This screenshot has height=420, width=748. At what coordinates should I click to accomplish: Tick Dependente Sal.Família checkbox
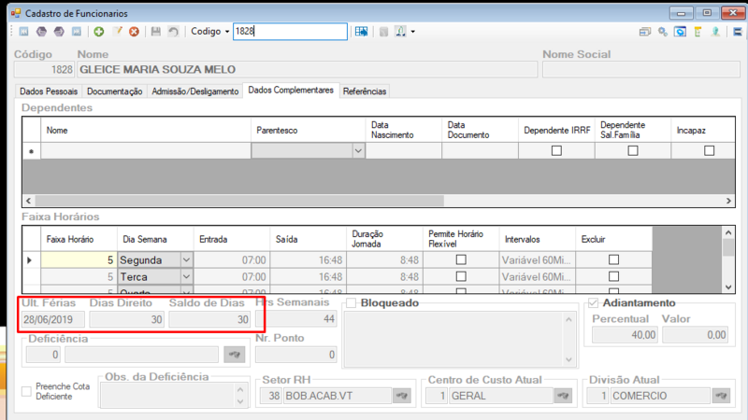coord(633,150)
